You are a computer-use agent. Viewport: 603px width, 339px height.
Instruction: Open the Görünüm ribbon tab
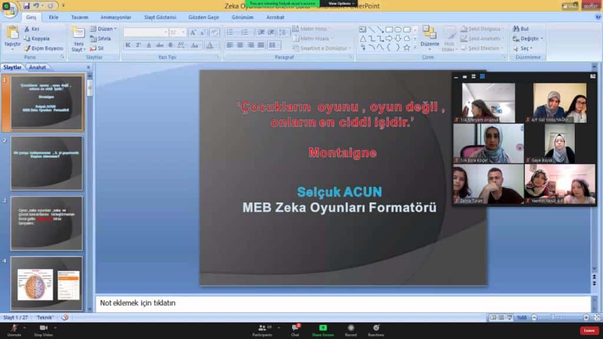pyautogui.click(x=243, y=17)
